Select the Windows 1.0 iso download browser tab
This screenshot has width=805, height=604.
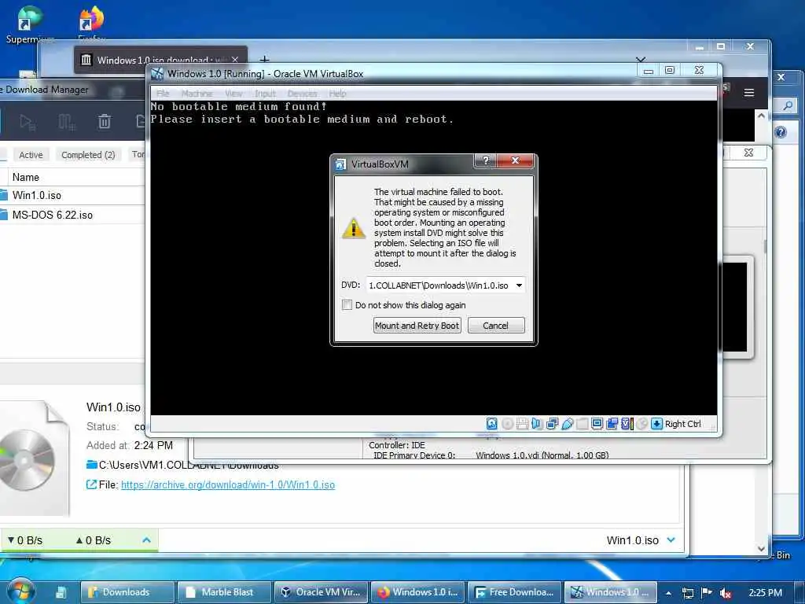[x=160, y=60]
